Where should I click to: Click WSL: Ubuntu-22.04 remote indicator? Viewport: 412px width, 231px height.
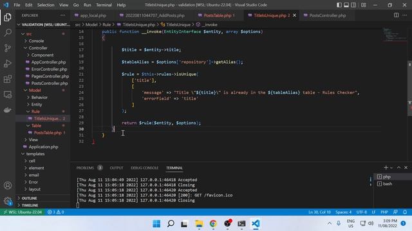point(23,212)
